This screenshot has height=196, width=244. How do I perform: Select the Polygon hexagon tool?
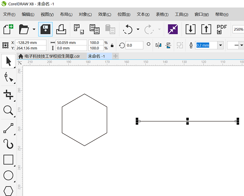(x=8, y=191)
